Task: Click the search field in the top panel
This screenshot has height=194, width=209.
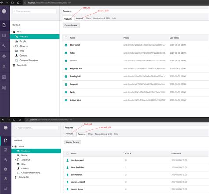Action: click(34, 11)
